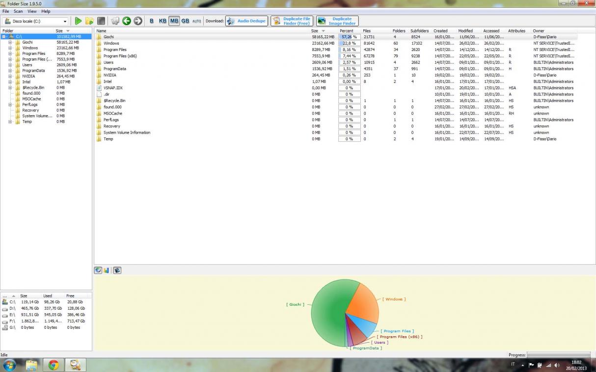
Task: Expand the Users node in the folder tree
Action: pos(10,65)
